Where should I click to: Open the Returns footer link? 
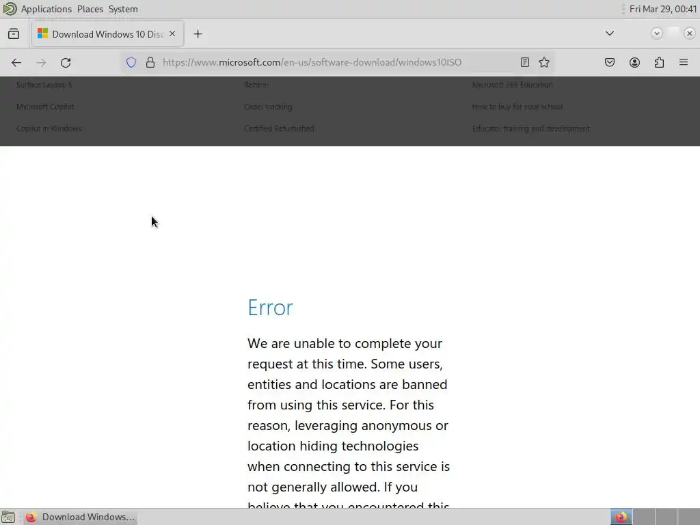[x=257, y=85]
